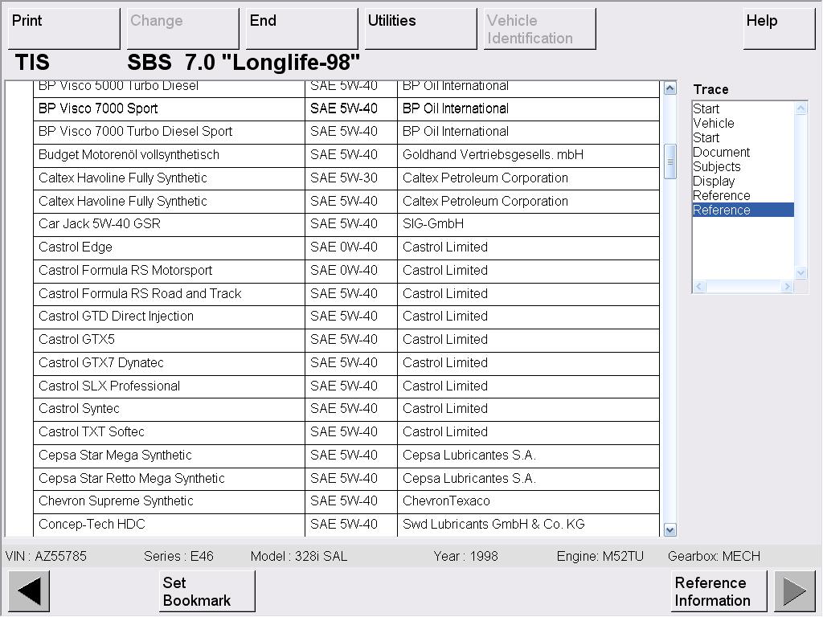Click the Castrol GTX5 cell

coord(169,340)
